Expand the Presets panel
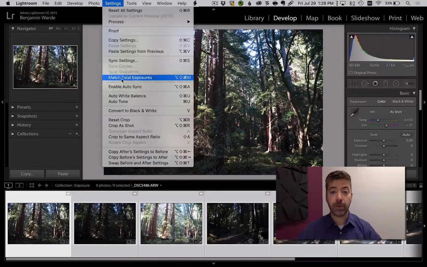427x267 pixels. coord(13,107)
